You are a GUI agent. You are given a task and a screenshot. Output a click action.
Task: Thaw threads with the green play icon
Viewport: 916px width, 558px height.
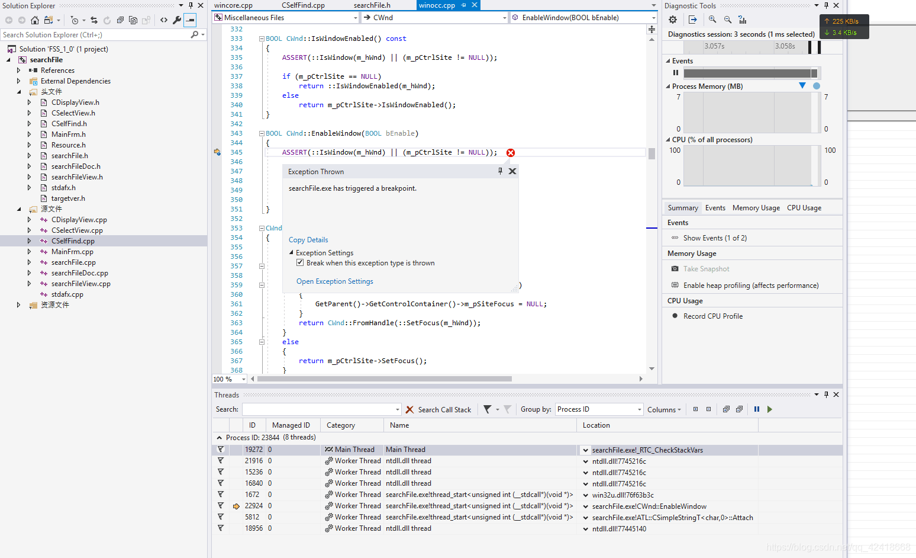pos(770,409)
